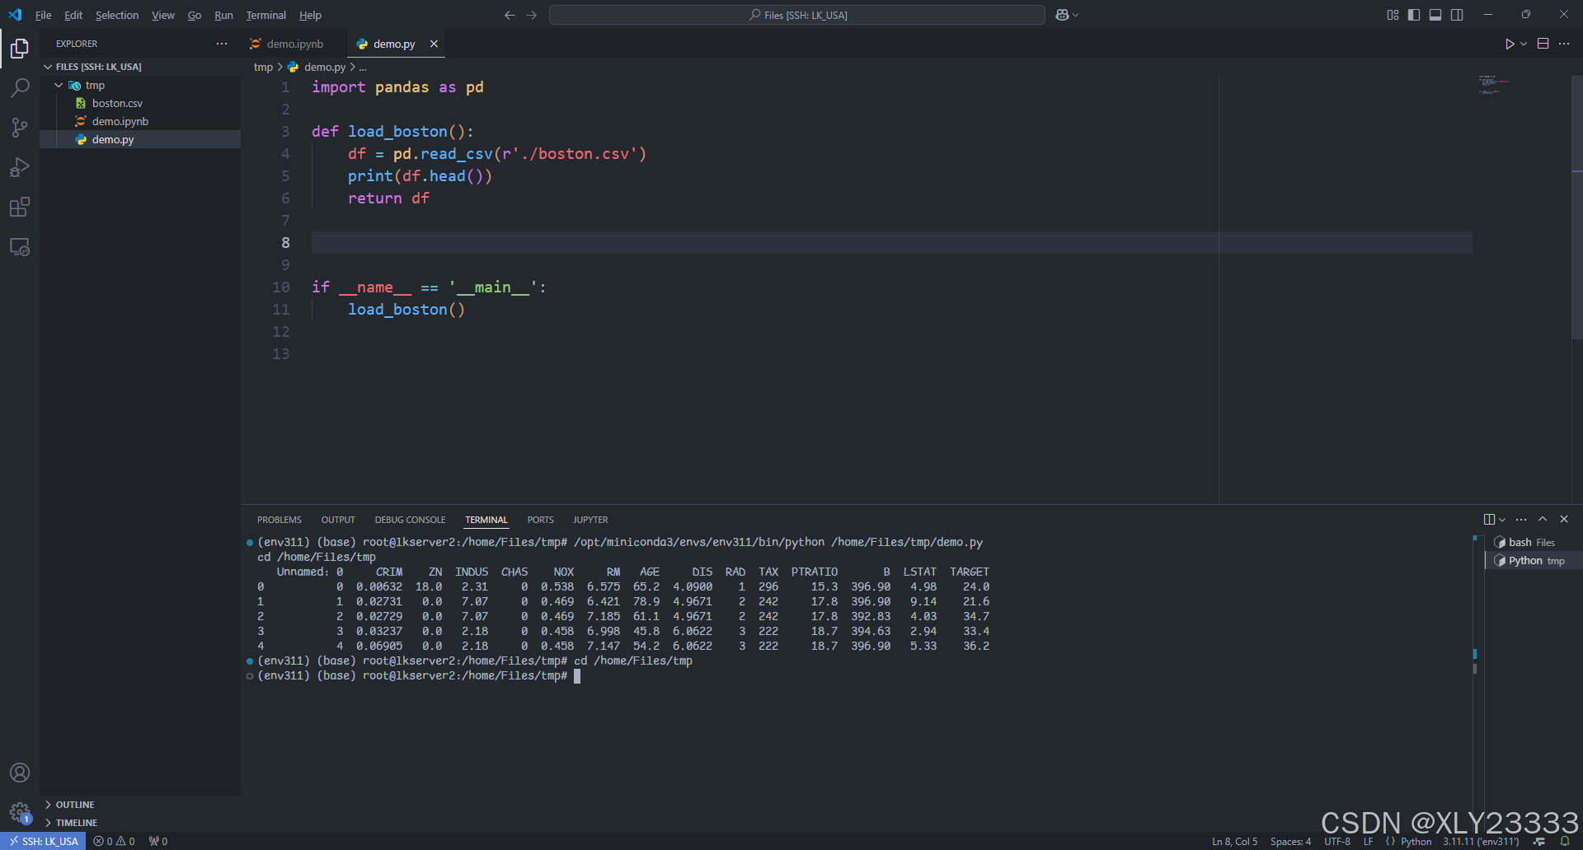
Task: Open the Run menu
Action: pyautogui.click(x=223, y=15)
